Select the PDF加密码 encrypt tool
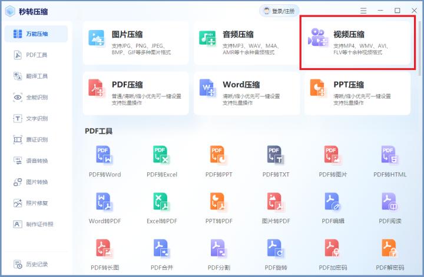Image resolution: width=424 pixels, height=277 pixels. (x=333, y=255)
